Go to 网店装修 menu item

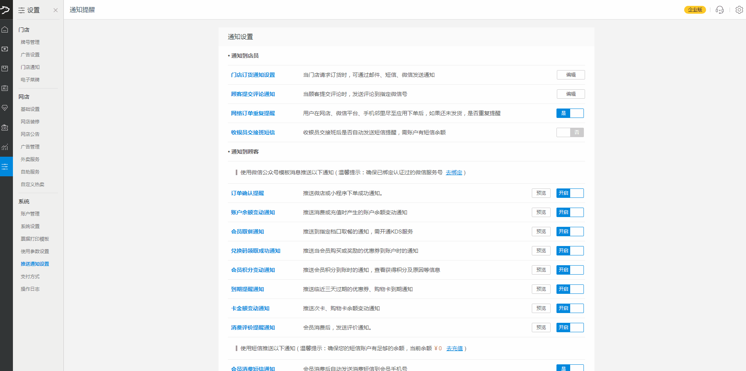coord(30,122)
